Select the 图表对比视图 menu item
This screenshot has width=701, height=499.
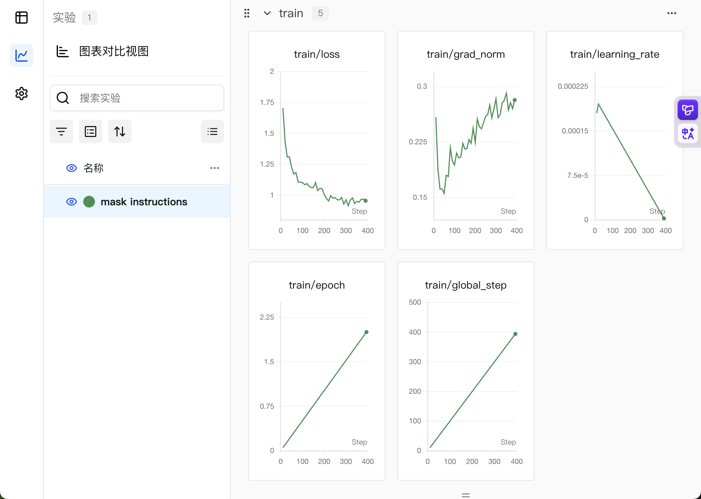coord(114,51)
